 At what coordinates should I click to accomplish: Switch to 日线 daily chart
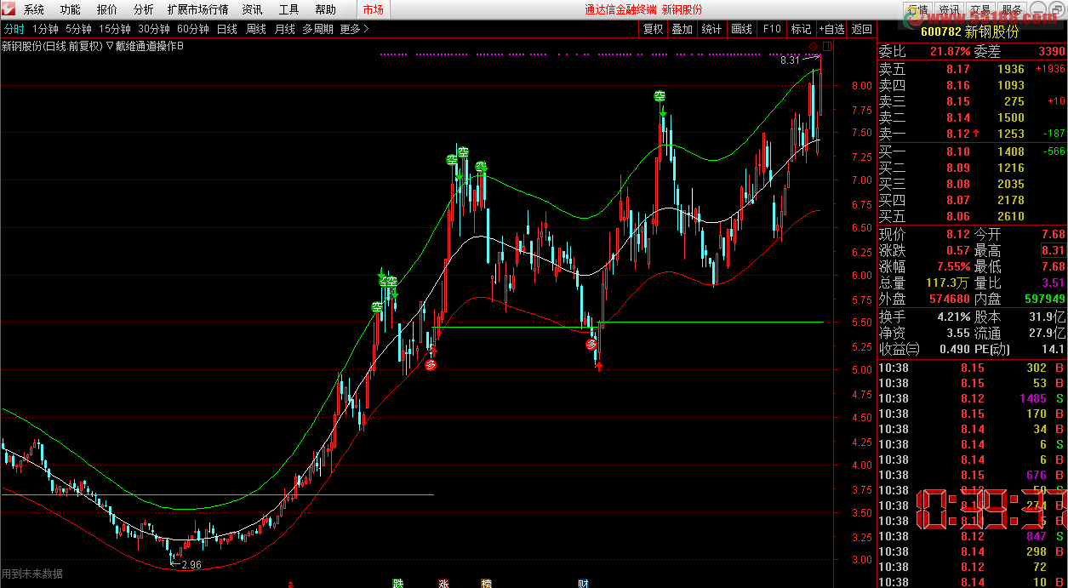pos(226,29)
